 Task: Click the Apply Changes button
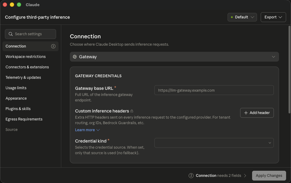[x=269, y=176]
